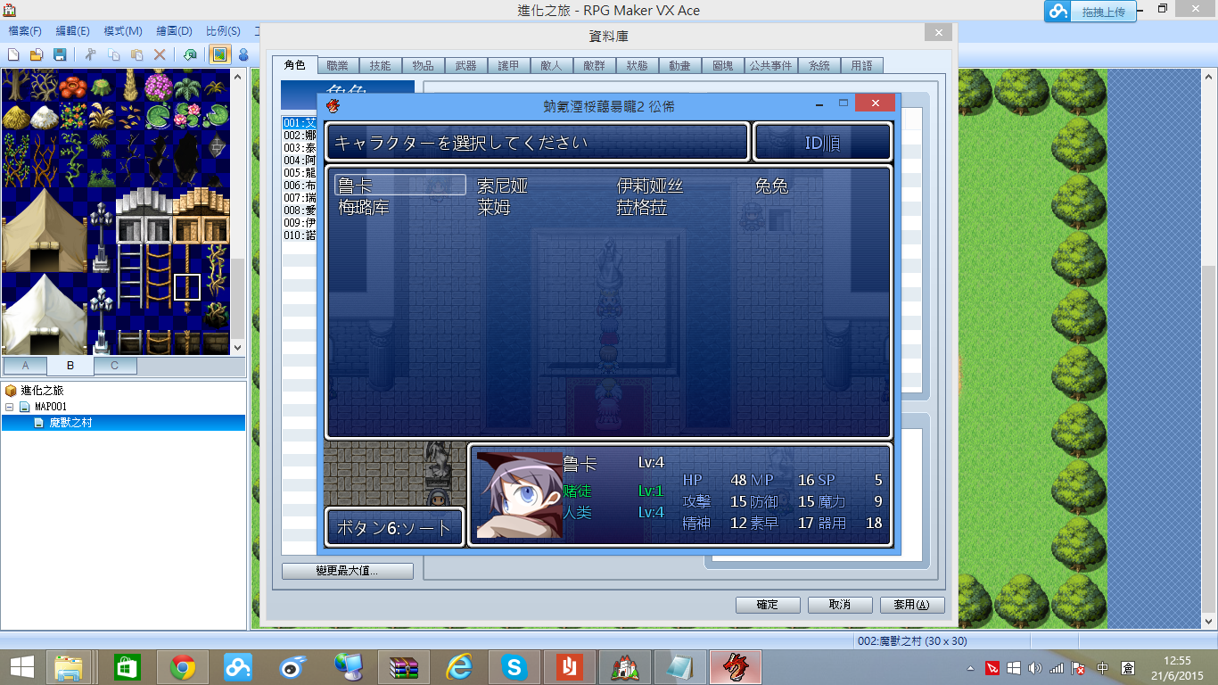Click the Delete red X icon
1218x685 pixels.
coord(160,54)
